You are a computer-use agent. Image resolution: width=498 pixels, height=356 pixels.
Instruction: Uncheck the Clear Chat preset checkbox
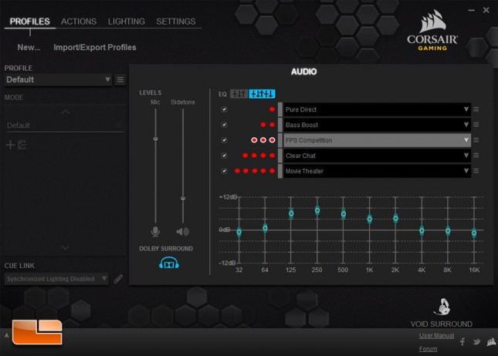click(224, 156)
